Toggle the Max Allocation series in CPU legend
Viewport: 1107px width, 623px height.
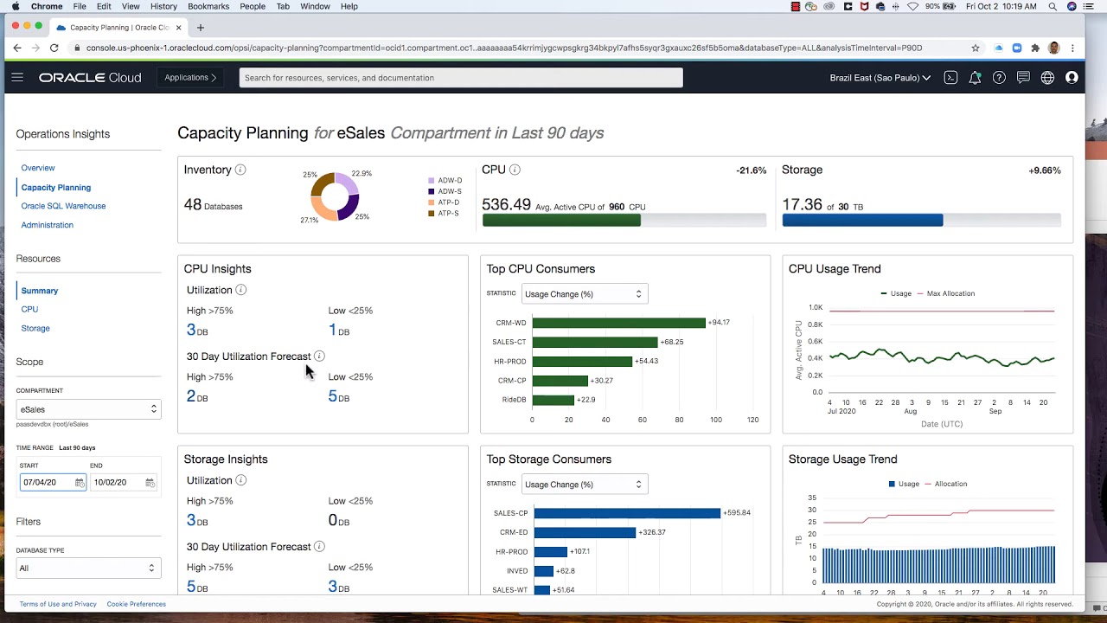click(x=945, y=293)
